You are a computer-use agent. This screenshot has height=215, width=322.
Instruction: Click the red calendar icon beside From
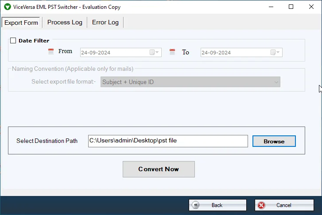tap(51, 51)
